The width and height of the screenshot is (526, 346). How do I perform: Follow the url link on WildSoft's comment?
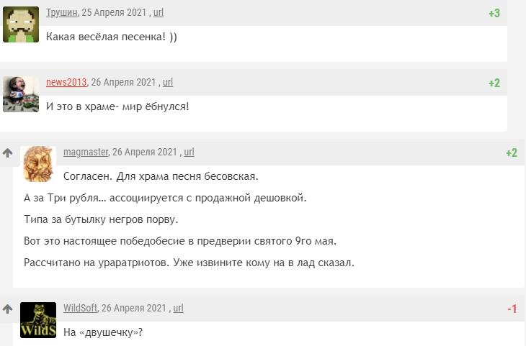[x=179, y=308]
